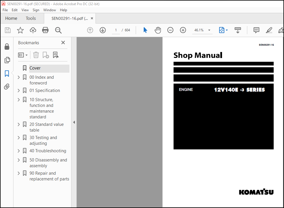The image size is (284, 208).
Task: Find the current bookmark icon
Action: (x=56, y=55)
